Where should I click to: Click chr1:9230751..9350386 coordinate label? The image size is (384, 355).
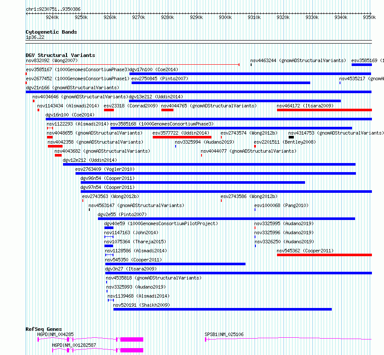(x=53, y=9)
